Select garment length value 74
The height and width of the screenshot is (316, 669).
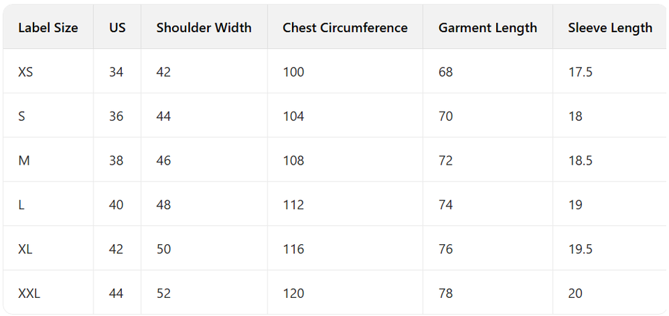click(445, 205)
